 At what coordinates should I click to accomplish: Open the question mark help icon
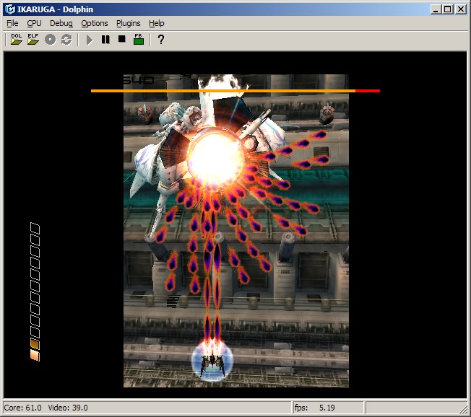click(x=161, y=39)
